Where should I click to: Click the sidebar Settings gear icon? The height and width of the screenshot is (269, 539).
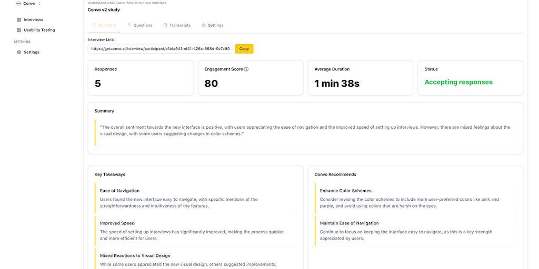19,53
